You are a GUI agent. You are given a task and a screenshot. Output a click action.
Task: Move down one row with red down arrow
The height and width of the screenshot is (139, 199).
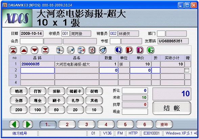click(35, 50)
